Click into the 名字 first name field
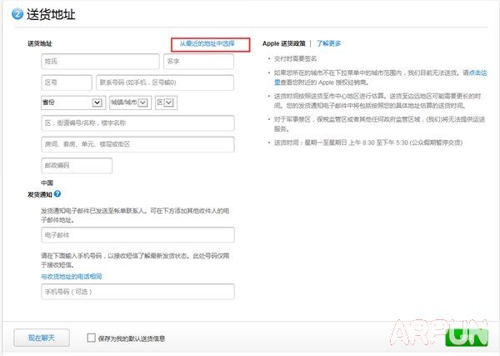Image resolution: width=500 pixels, height=356 pixels. [197, 62]
